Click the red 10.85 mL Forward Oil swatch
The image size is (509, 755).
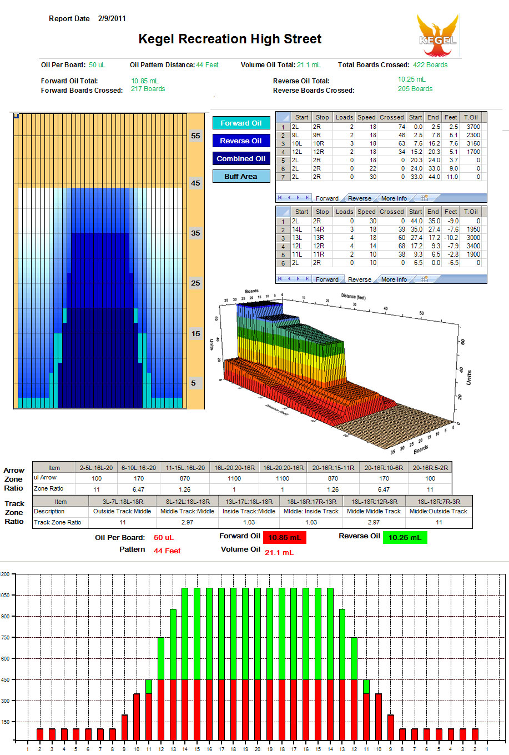click(284, 538)
